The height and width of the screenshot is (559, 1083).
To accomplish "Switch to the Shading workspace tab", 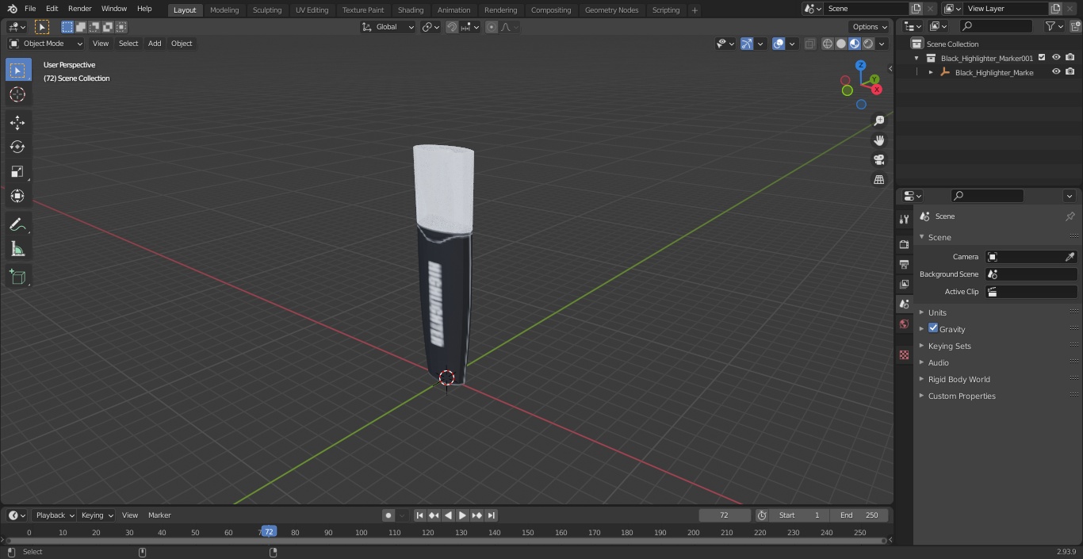I will click(411, 10).
